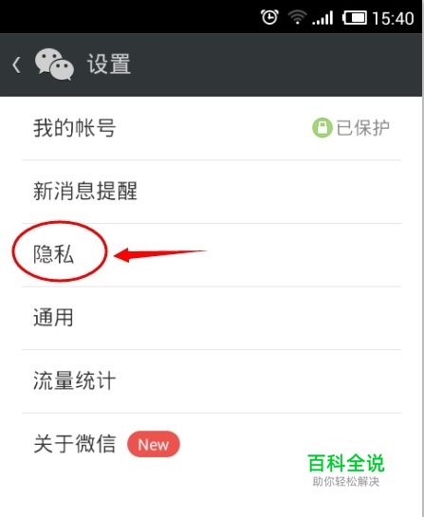Tap the alarm clock status icon
Image resolution: width=424 pixels, height=517 pixels.
(x=269, y=17)
